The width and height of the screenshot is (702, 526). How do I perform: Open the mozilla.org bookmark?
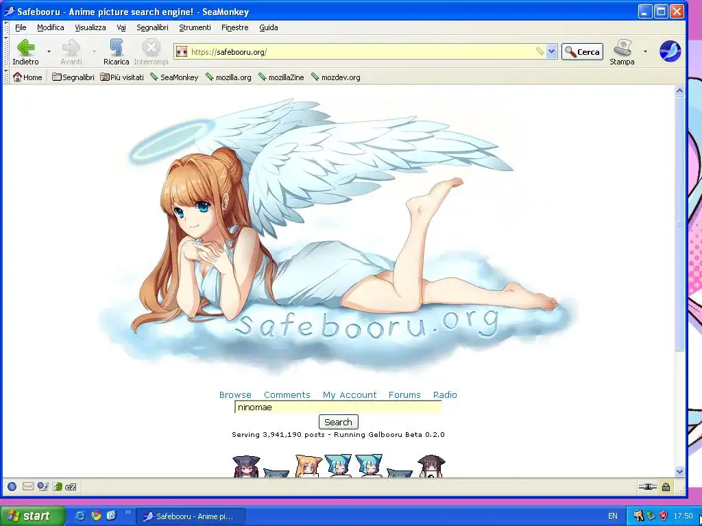click(228, 77)
